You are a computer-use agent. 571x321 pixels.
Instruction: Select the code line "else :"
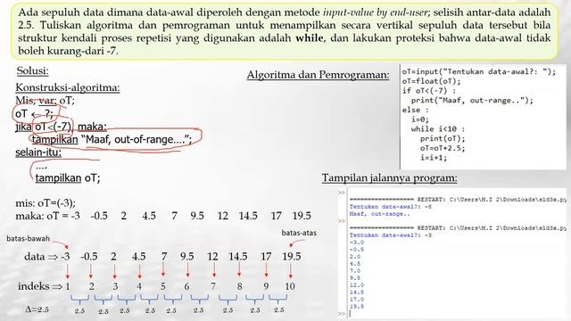point(416,110)
